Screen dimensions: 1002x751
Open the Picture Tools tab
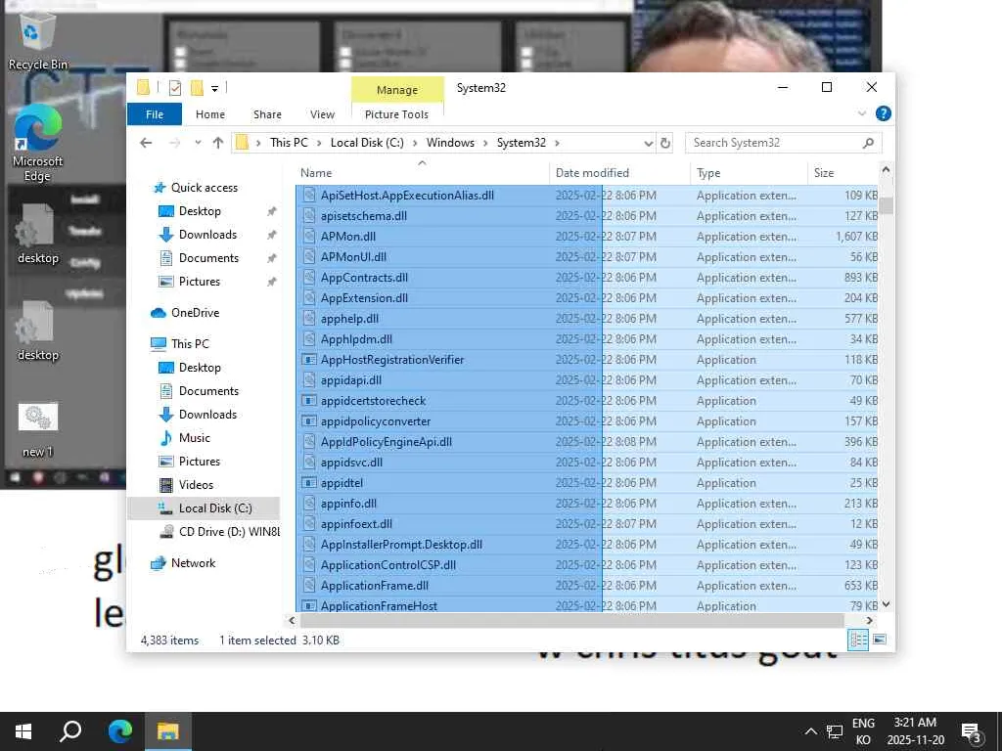397,114
